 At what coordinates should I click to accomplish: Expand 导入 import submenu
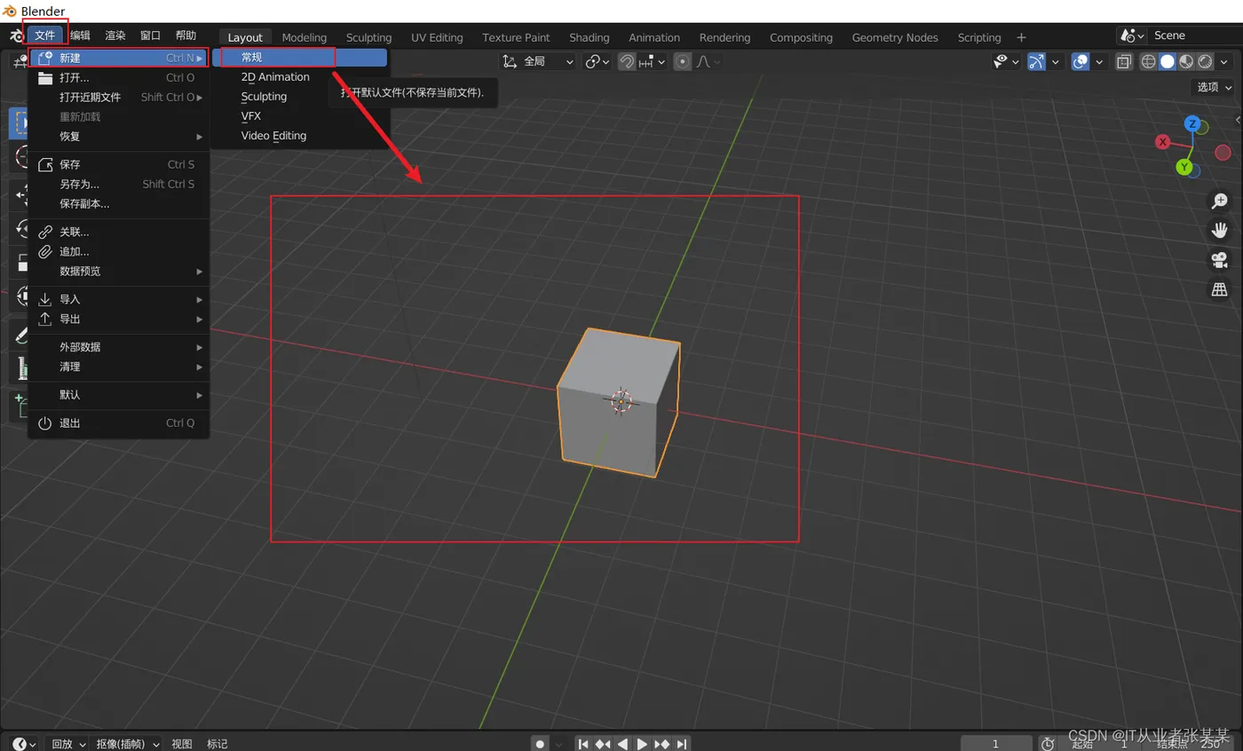click(119, 299)
